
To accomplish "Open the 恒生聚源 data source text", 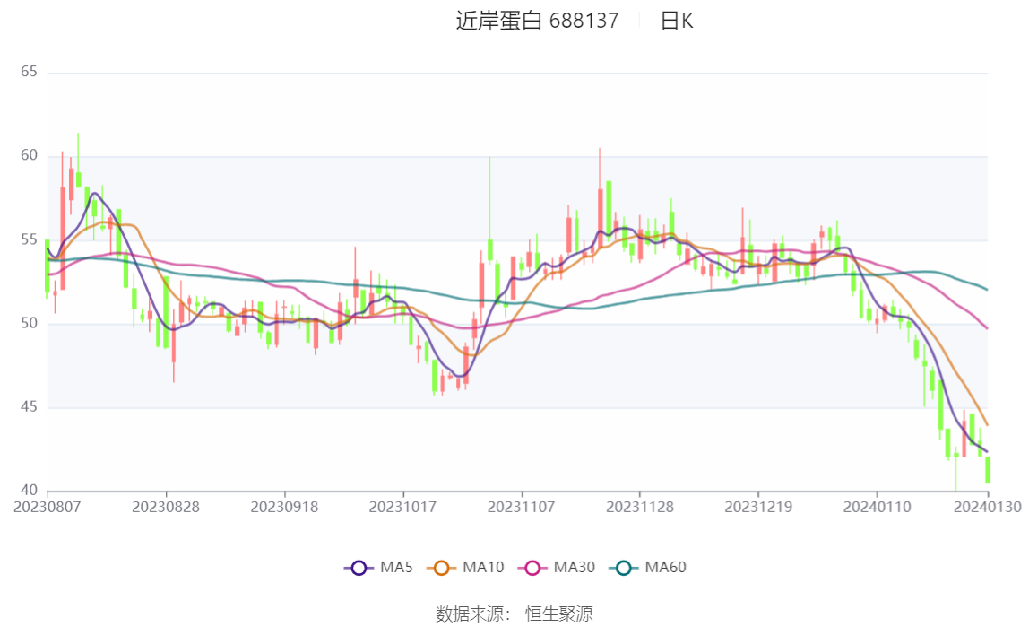I will point(559,614).
